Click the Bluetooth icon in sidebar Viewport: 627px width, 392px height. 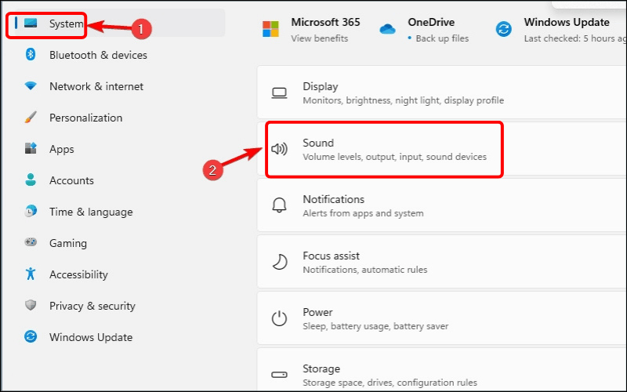coord(31,55)
